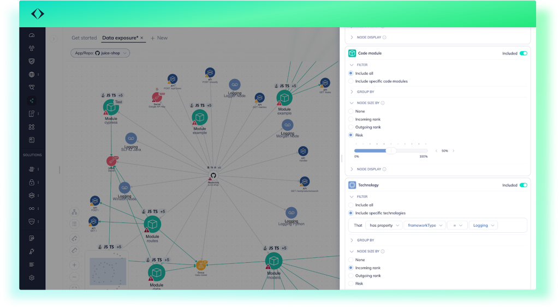The height and width of the screenshot is (308, 559).
Task: Click the shield icon in left sidebar
Action: click(32, 62)
